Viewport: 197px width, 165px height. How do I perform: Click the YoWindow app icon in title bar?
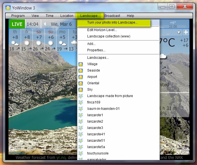(x=8, y=8)
